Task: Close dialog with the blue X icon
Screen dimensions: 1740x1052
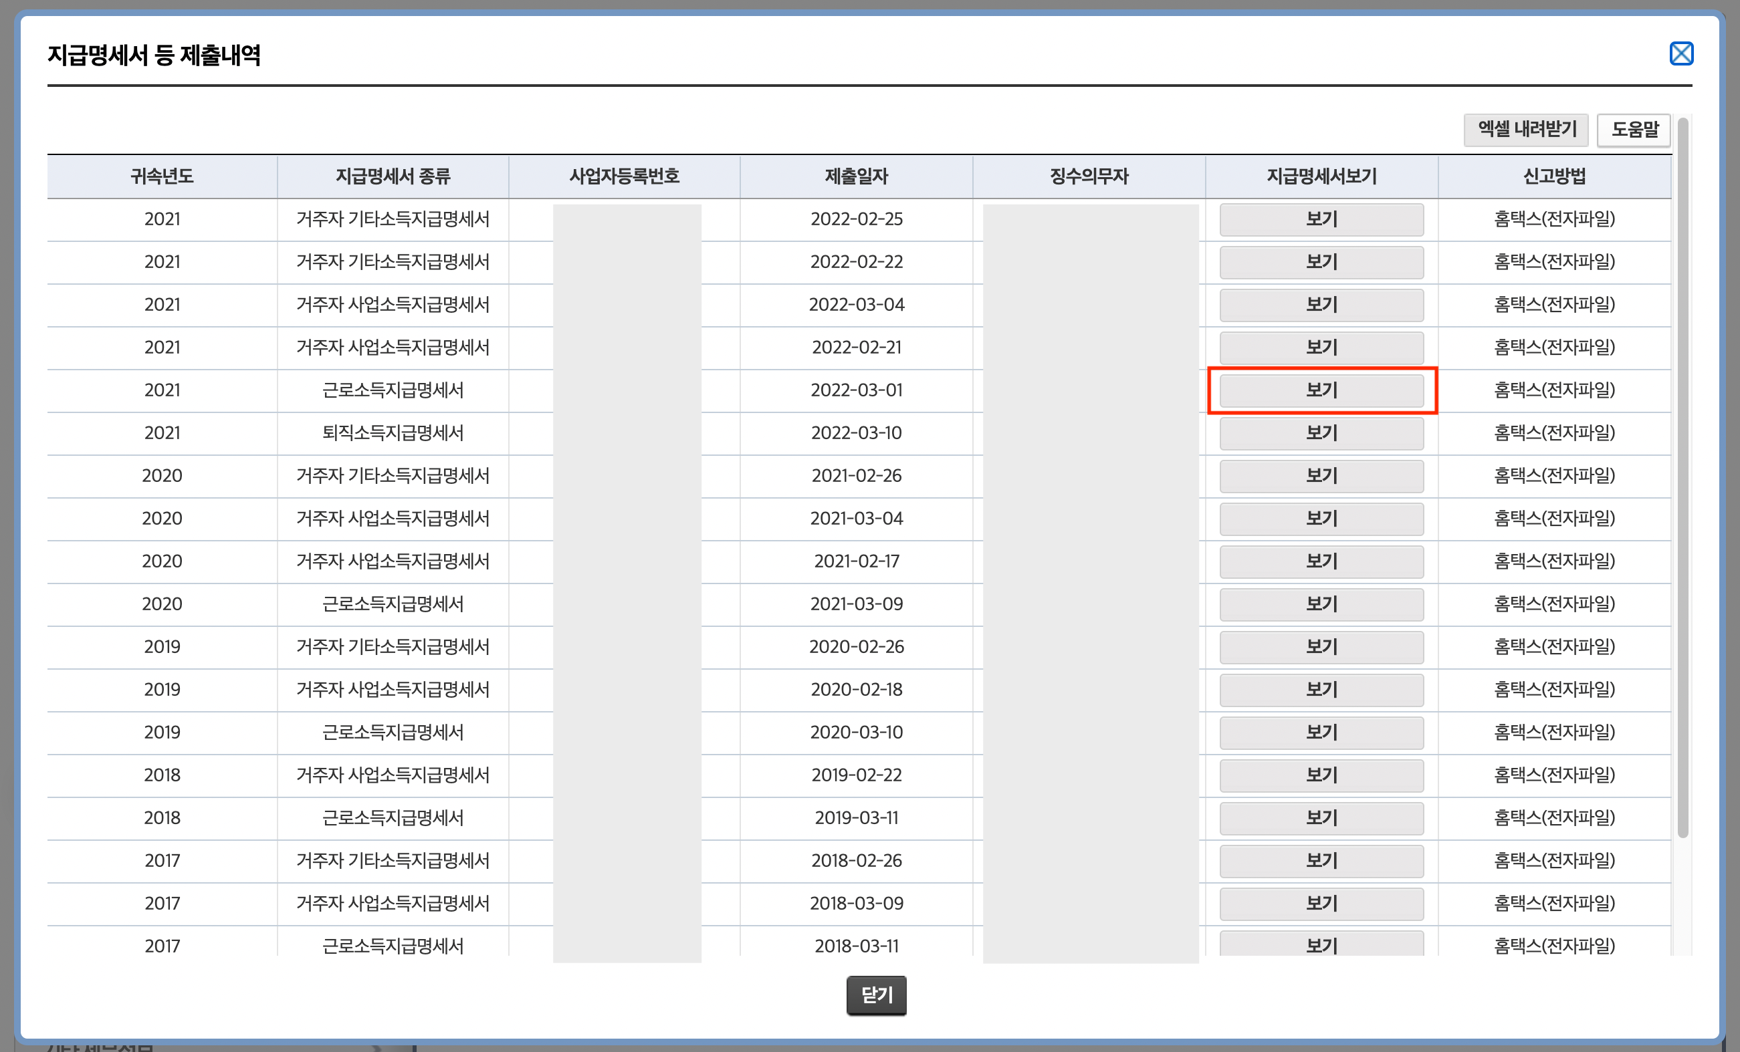Action: 1680,53
